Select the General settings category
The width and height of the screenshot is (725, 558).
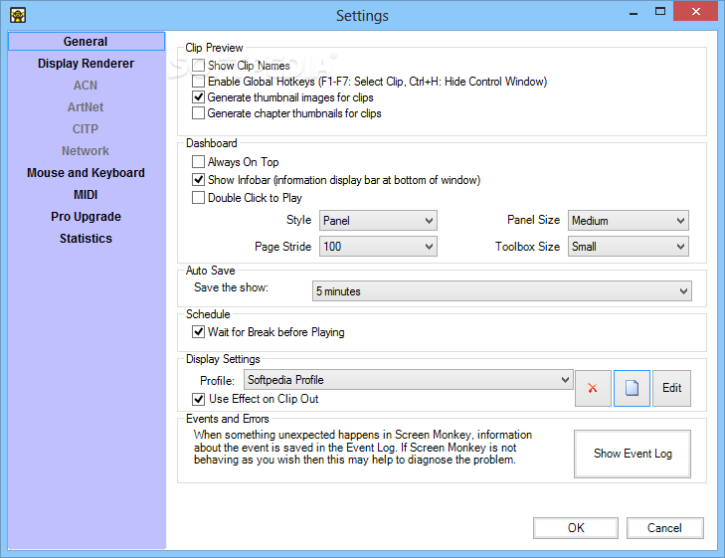86,41
